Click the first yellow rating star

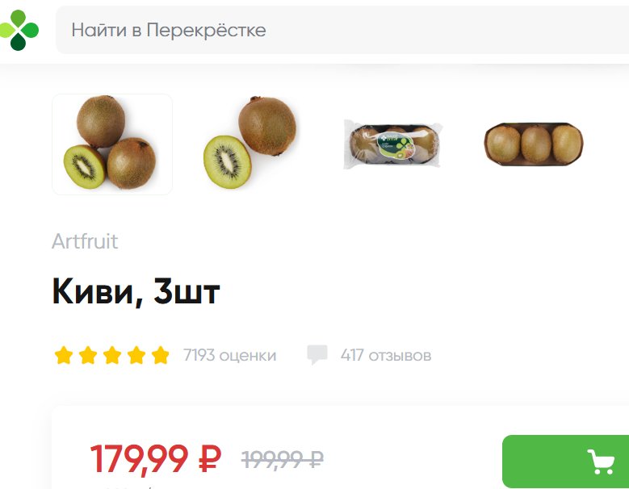click(63, 356)
